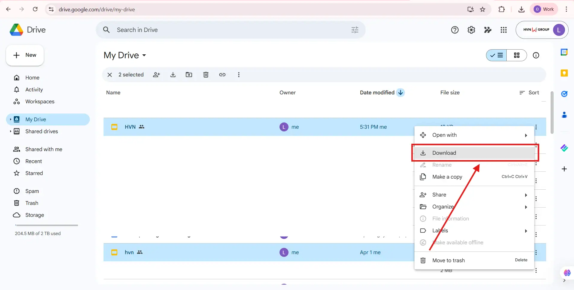The width and height of the screenshot is (574, 290).
Task: Open Shared with me section
Action: coord(44,149)
